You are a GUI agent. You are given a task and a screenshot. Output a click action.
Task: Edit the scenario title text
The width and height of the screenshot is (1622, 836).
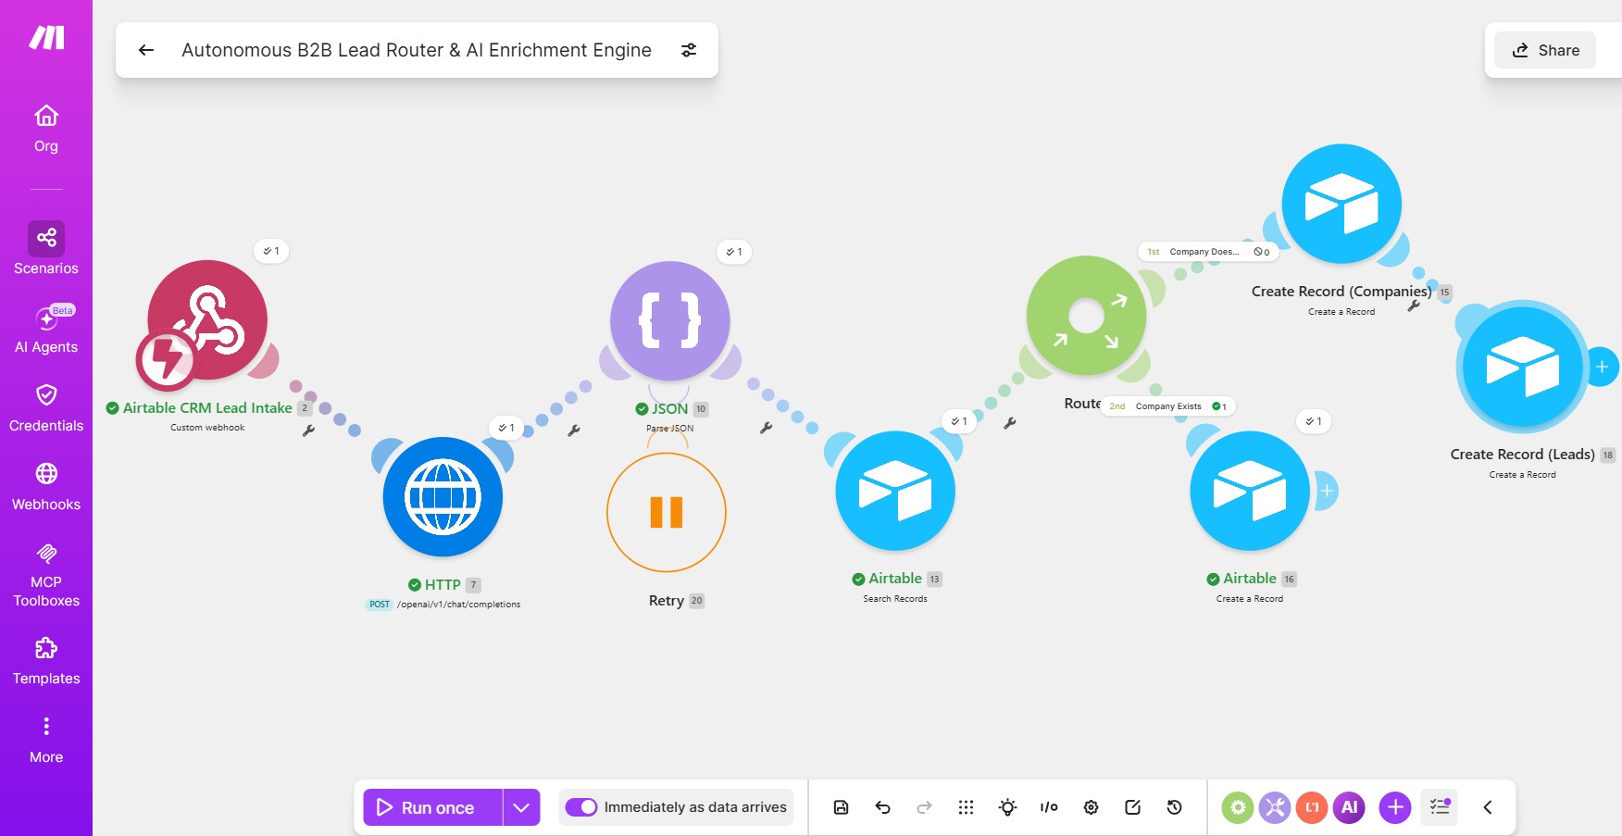(417, 50)
